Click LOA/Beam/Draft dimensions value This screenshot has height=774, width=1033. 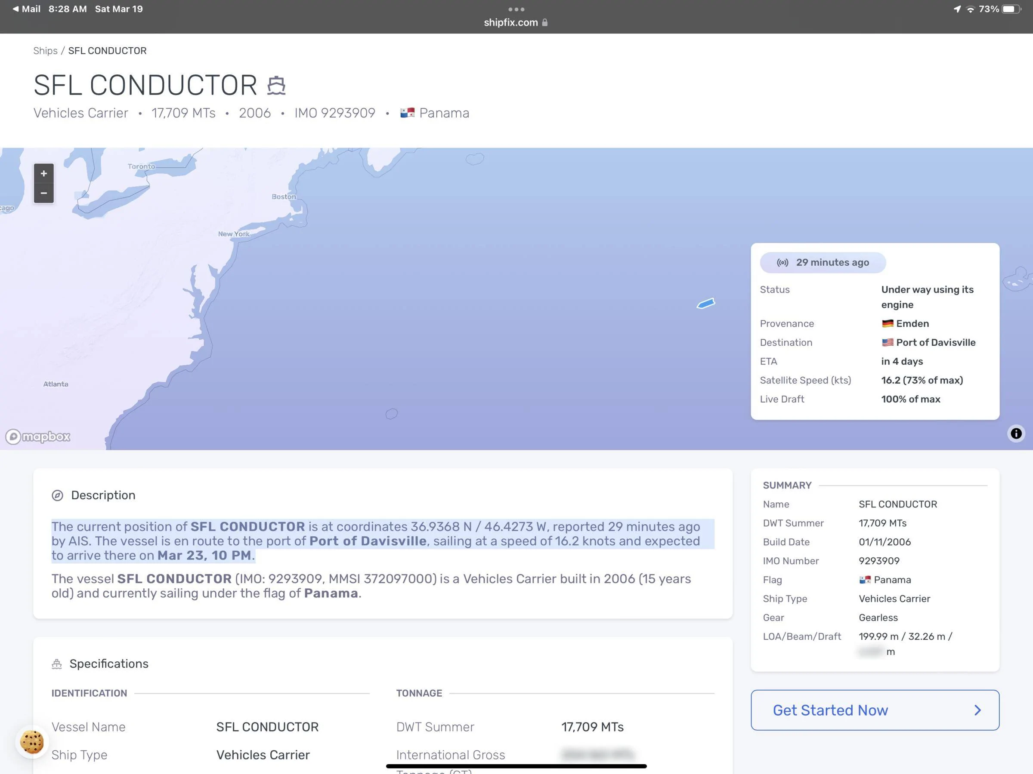coord(905,644)
